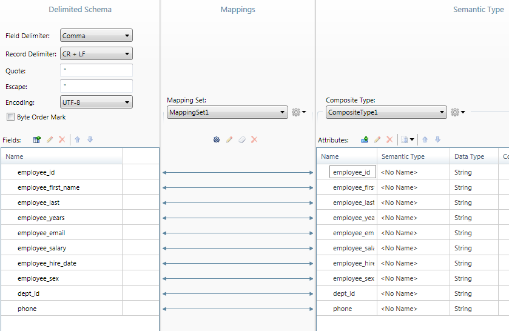This screenshot has height=331, width=509.
Task: Open gear menu next to Composite Type
Action: pos(457,112)
